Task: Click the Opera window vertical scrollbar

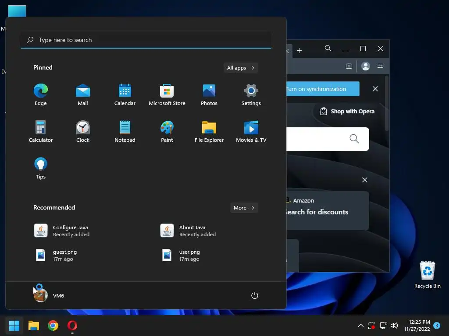Action: [387, 103]
